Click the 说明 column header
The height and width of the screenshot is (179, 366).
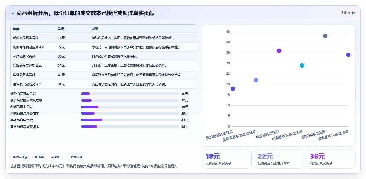coord(95,29)
